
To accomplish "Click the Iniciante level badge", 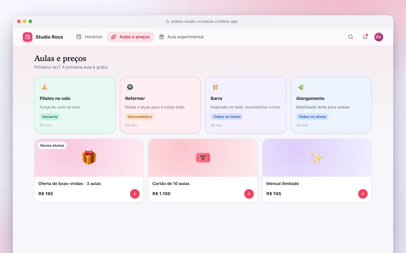I will click(50, 117).
